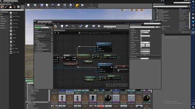Open the Variable Type dropdown

144,32
